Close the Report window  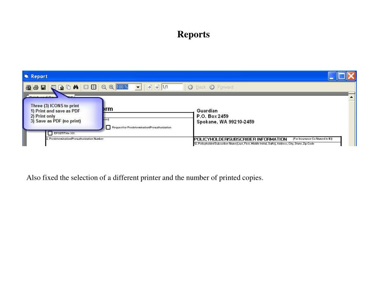[351, 76]
